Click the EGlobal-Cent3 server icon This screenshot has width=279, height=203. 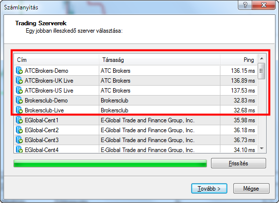[19, 140]
